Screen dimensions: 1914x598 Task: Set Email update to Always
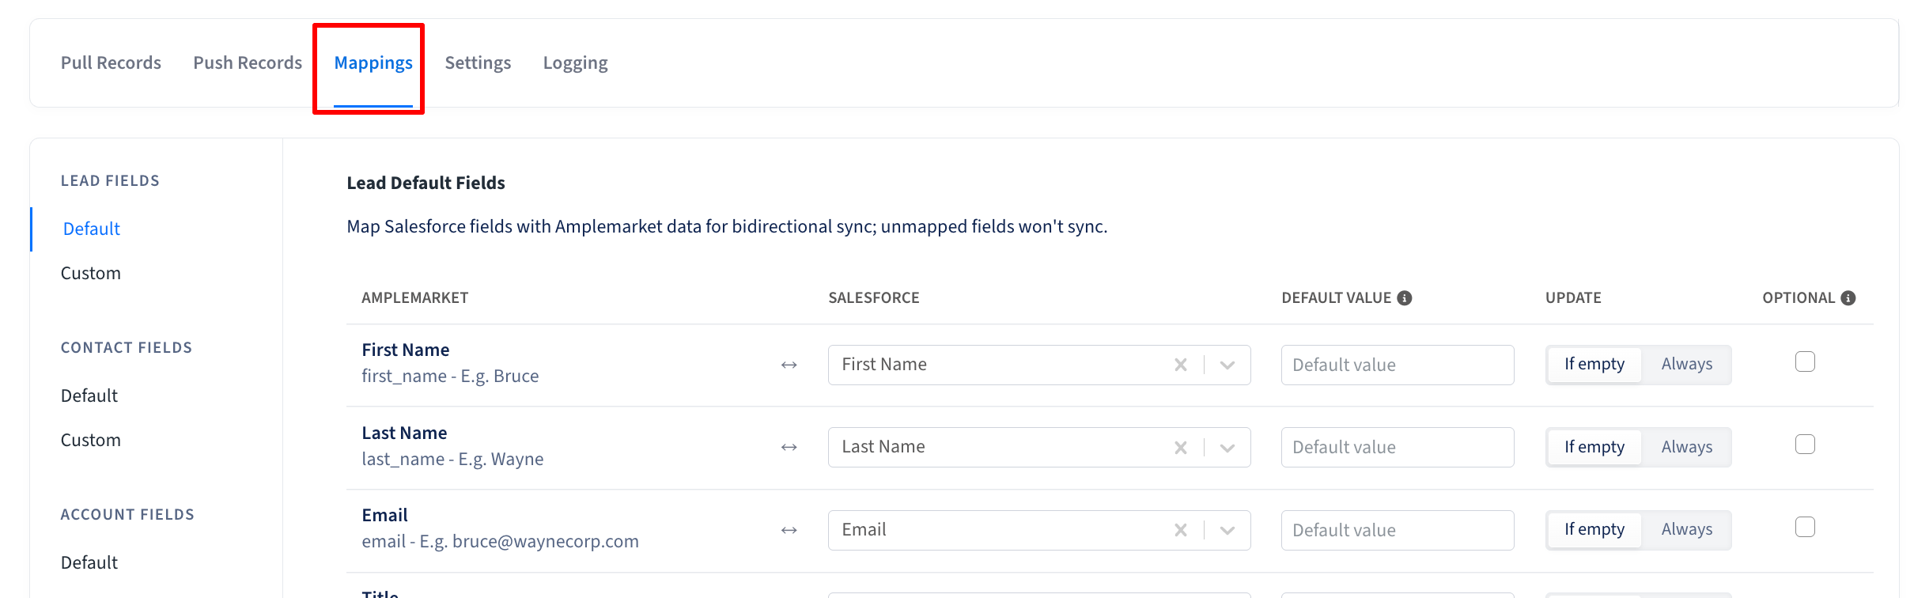tap(1687, 530)
